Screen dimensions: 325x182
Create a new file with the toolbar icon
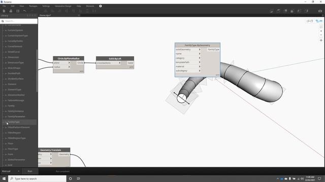tap(4, 11)
